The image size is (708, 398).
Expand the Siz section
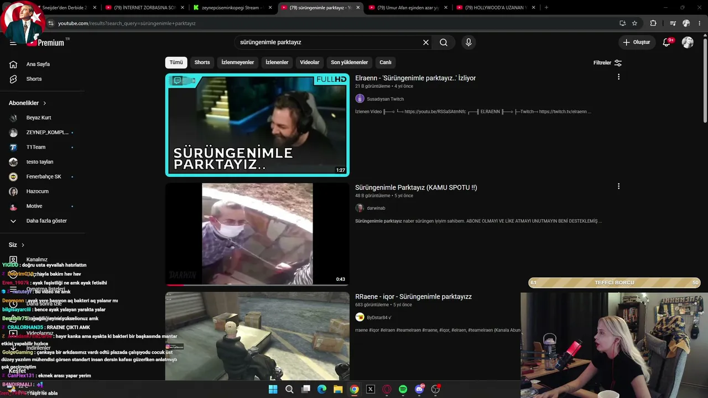coord(17,245)
